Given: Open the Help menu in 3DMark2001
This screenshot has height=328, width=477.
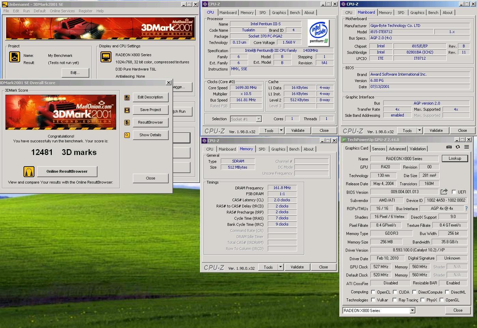Looking at the screenshot, I should click(100, 11).
